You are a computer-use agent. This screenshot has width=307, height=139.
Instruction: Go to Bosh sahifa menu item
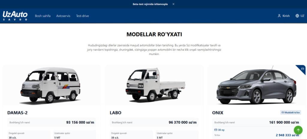43,16
